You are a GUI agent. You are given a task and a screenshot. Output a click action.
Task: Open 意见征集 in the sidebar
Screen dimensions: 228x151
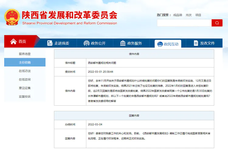[x=25, y=88]
